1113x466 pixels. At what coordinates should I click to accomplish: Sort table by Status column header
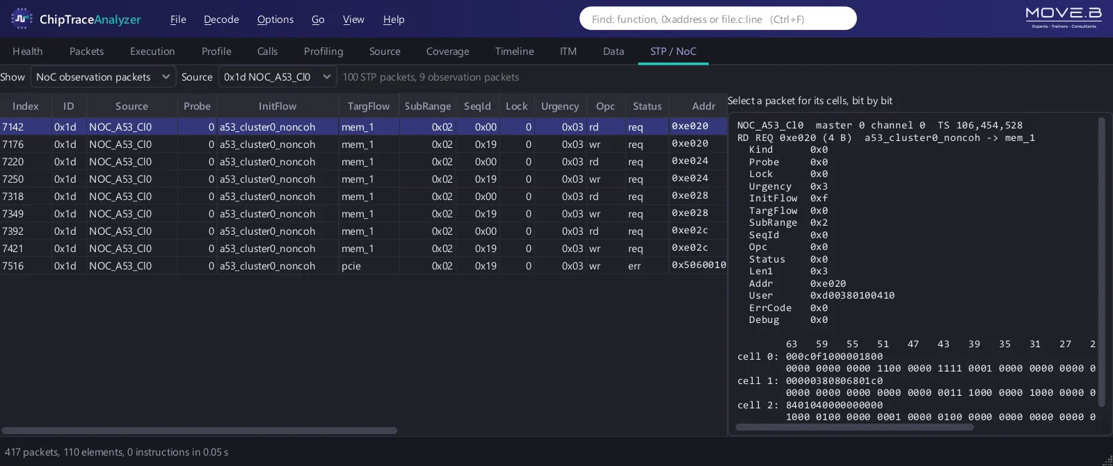click(648, 106)
